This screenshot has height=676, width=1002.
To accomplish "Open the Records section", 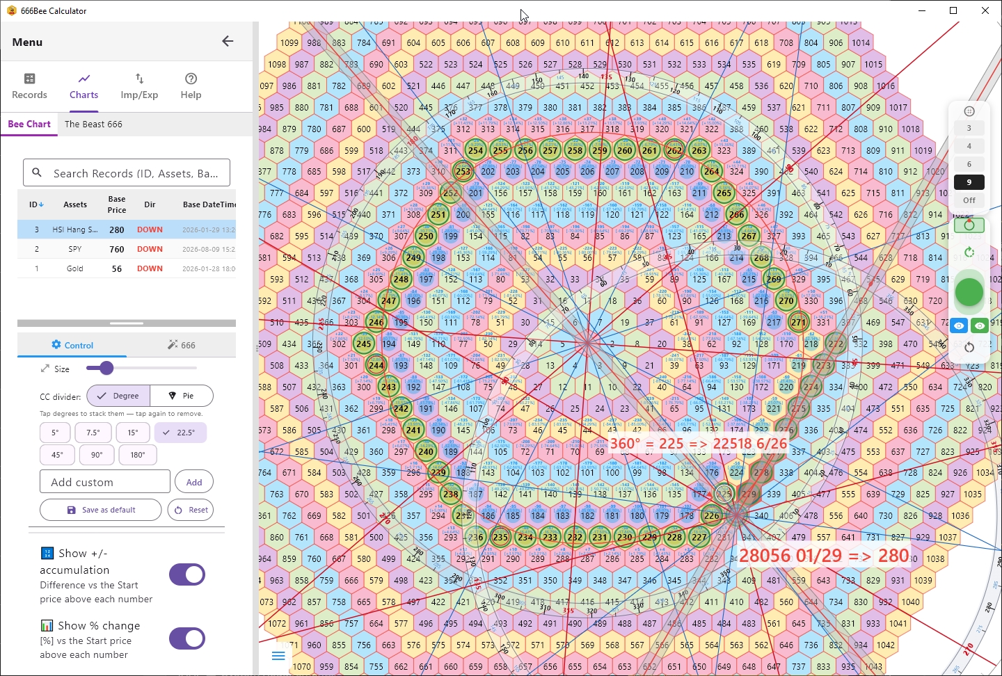I will click(x=29, y=86).
